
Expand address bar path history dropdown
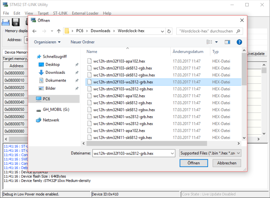tap(162, 31)
